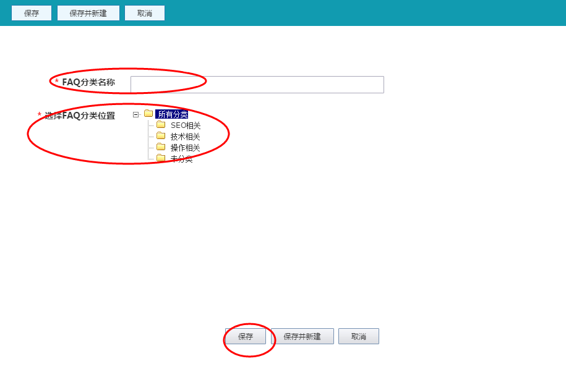Click the bottom 保存并新建 button
This screenshot has height=377, width=566.
[x=302, y=336]
